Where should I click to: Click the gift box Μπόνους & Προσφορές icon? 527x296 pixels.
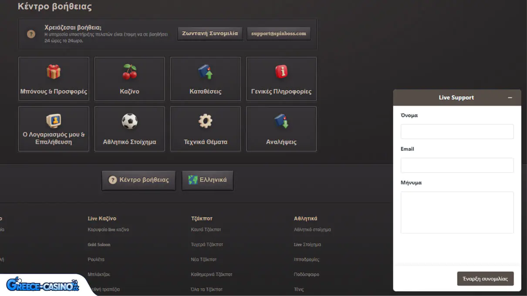click(x=54, y=72)
